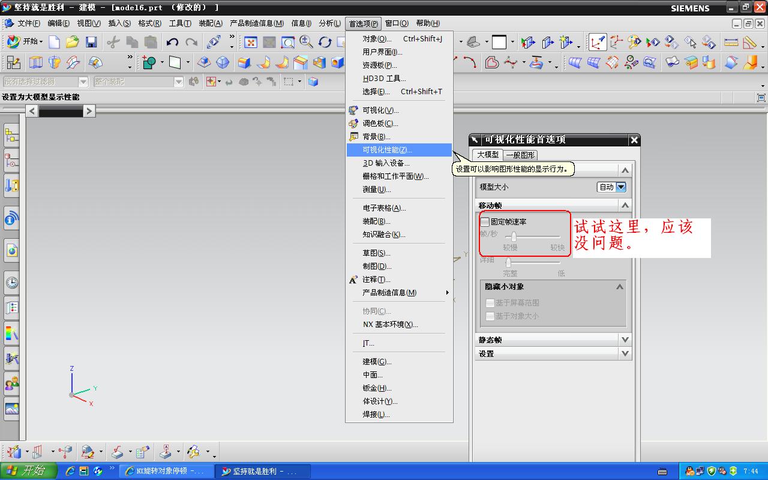
Task: Enable the 固定帧速率 checkbox
Action: pyautogui.click(x=485, y=221)
